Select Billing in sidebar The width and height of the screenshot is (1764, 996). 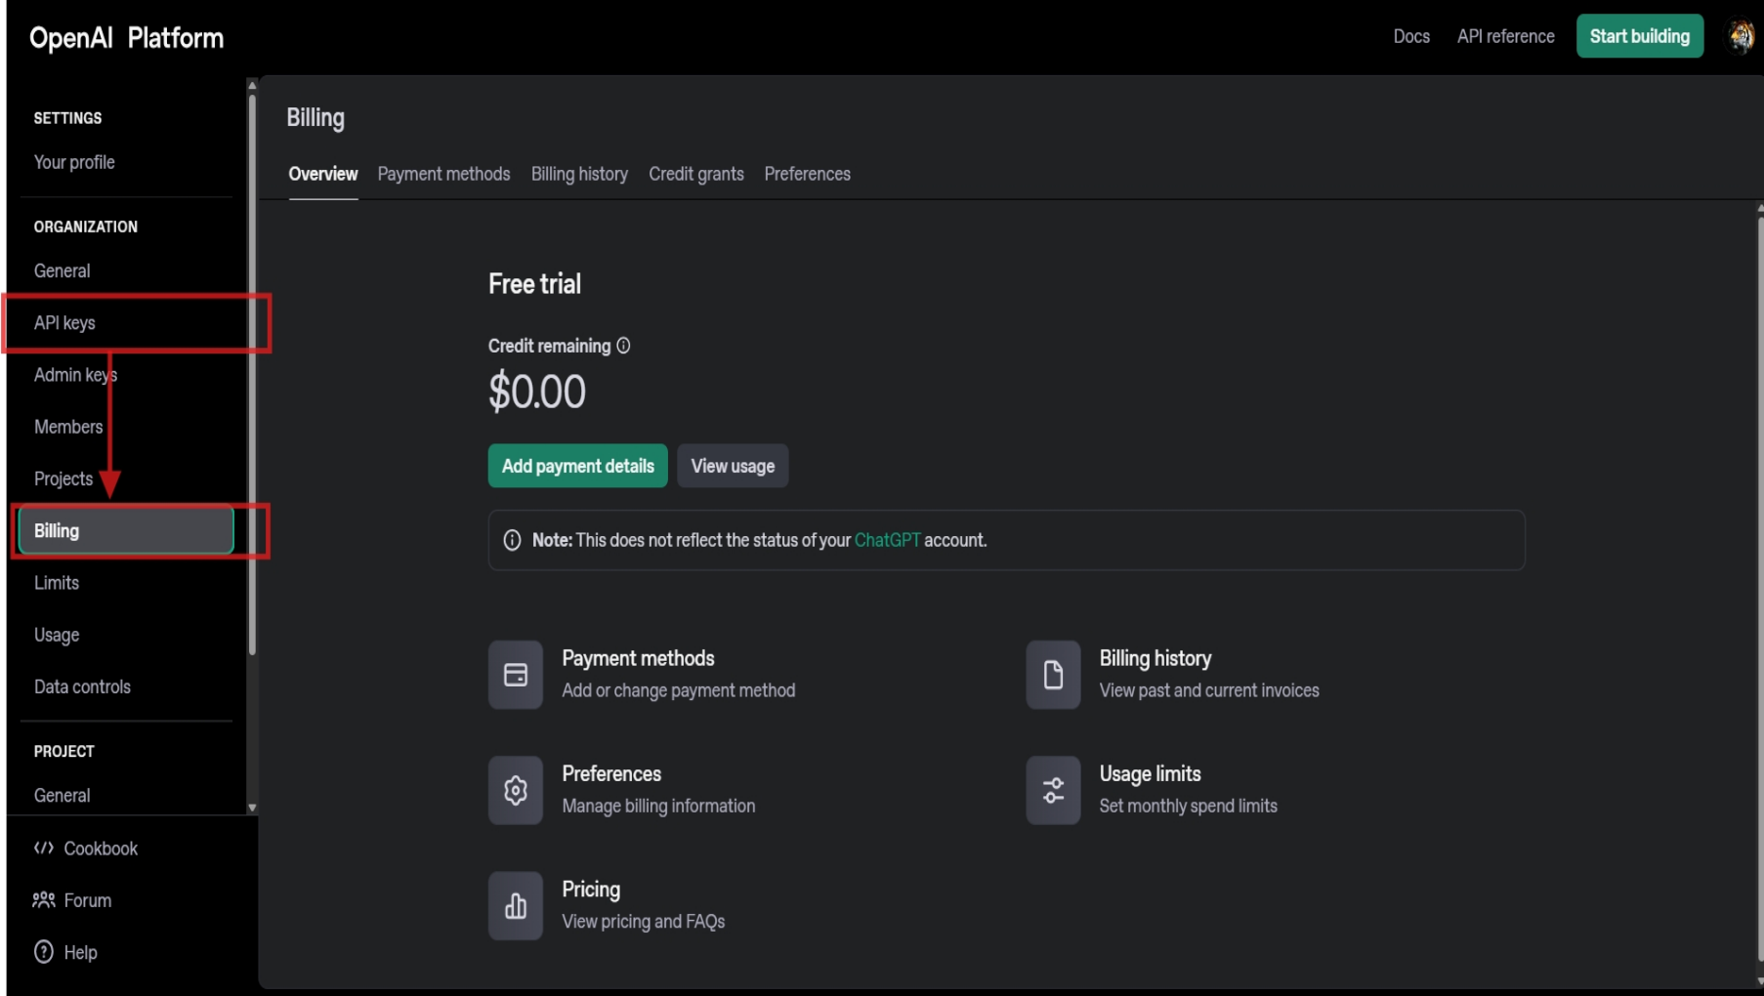coord(126,530)
